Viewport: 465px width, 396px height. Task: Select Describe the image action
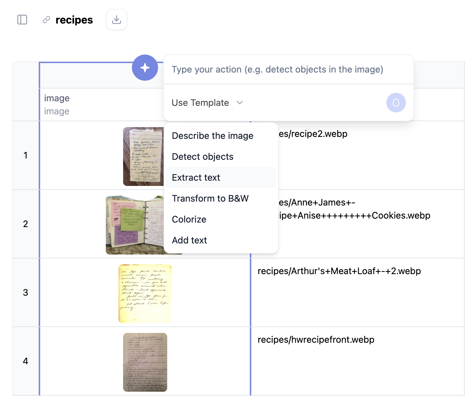213,136
